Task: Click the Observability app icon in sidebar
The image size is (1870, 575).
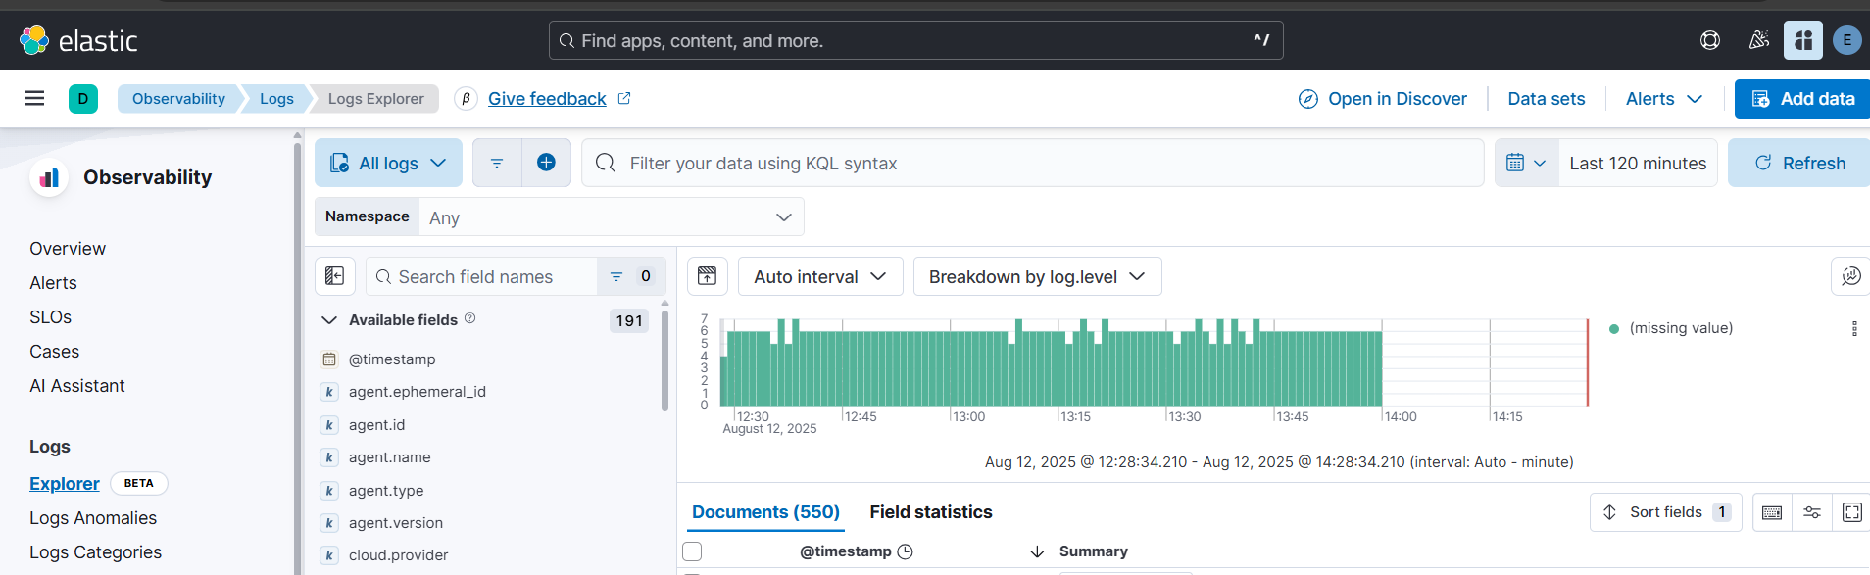Action: click(49, 177)
